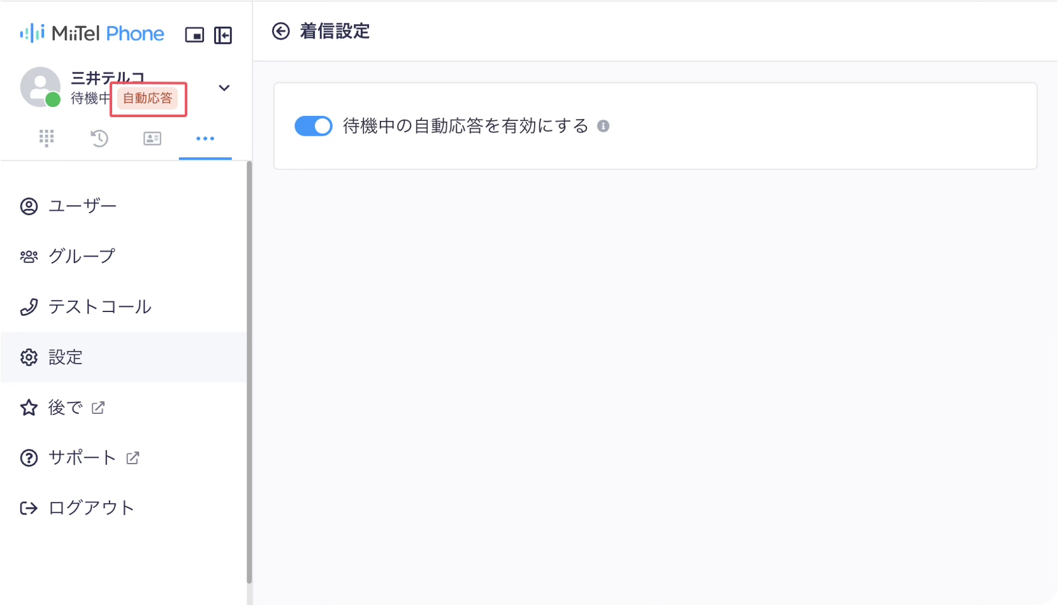This screenshot has width=1058, height=605.
Task: Go back from 着信設定 page
Action: (281, 31)
